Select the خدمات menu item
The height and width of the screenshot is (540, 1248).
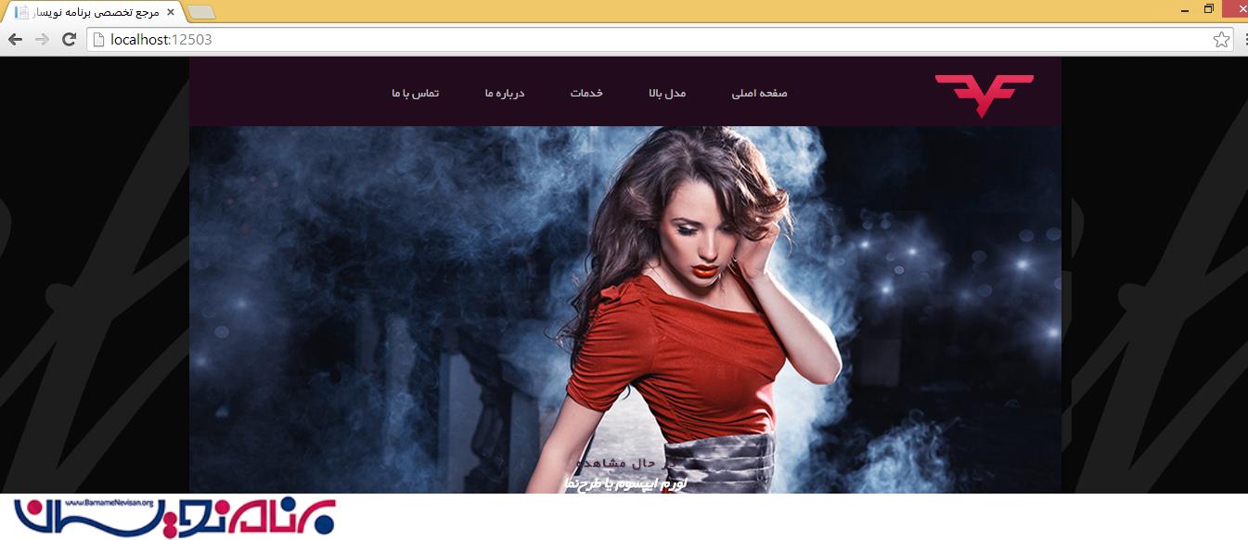pos(586,93)
